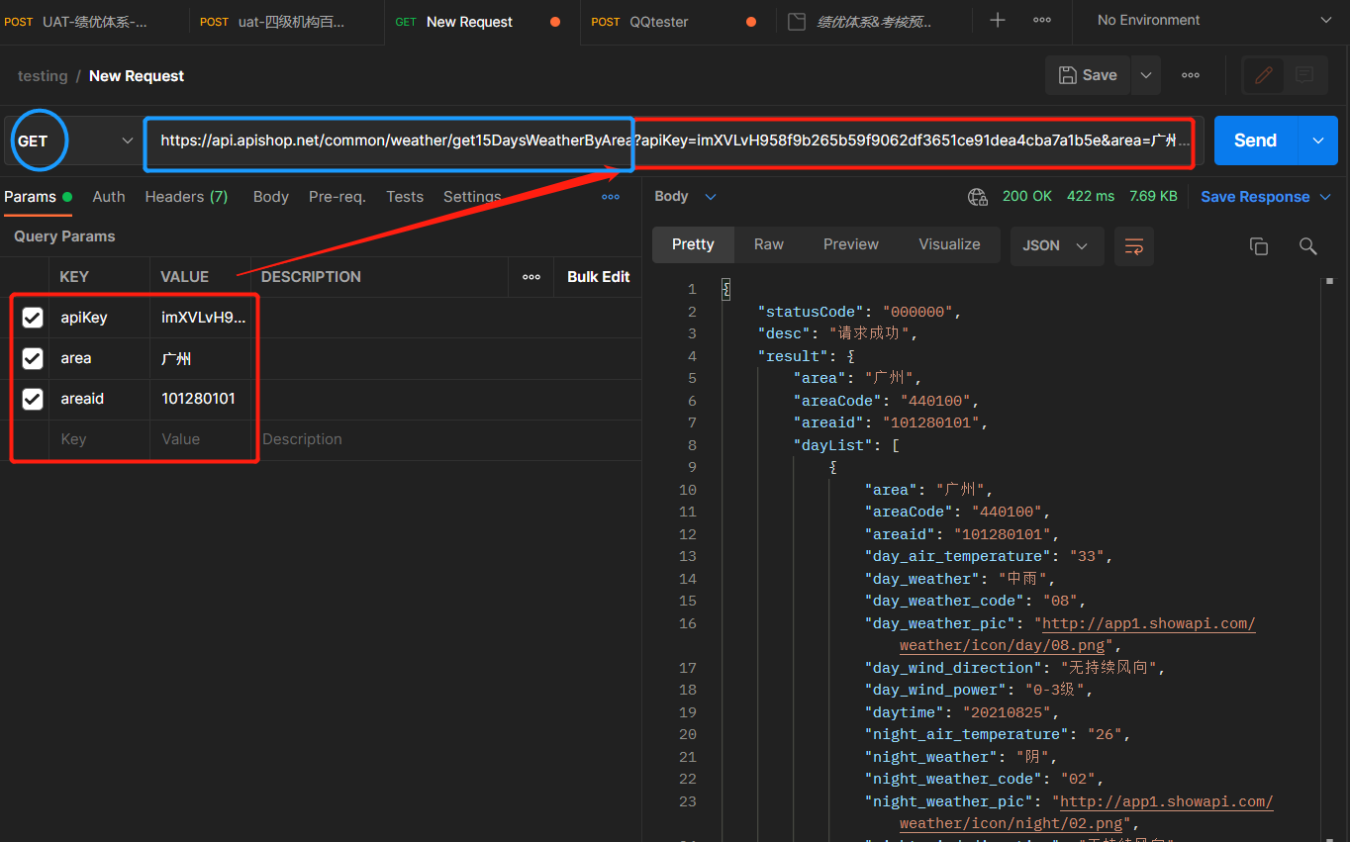
Task: Click the wrap lines icon in response toolbar
Action: 1134,245
